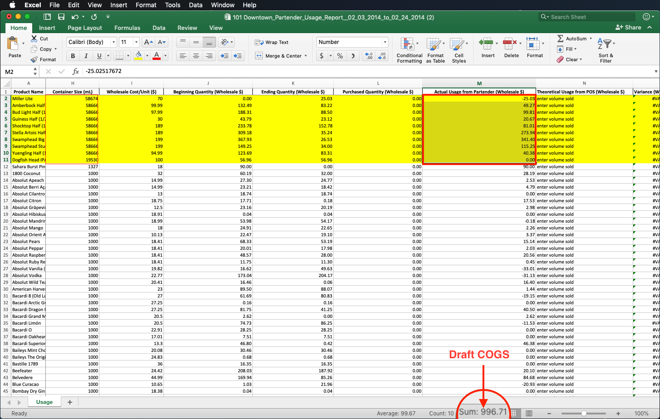Increase font size with the larger A
The image size is (660, 419).
click(x=148, y=42)
